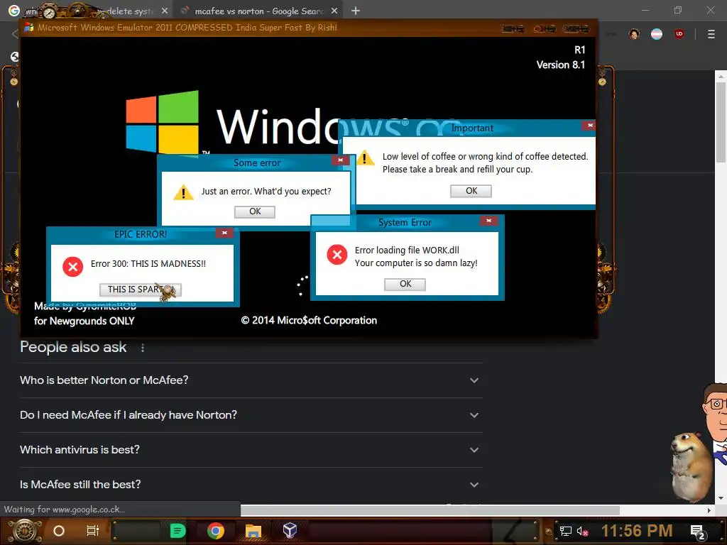Screen dimensions: 727x545
Task: Click the uBlock Origin extension icon
Action: 679,34
